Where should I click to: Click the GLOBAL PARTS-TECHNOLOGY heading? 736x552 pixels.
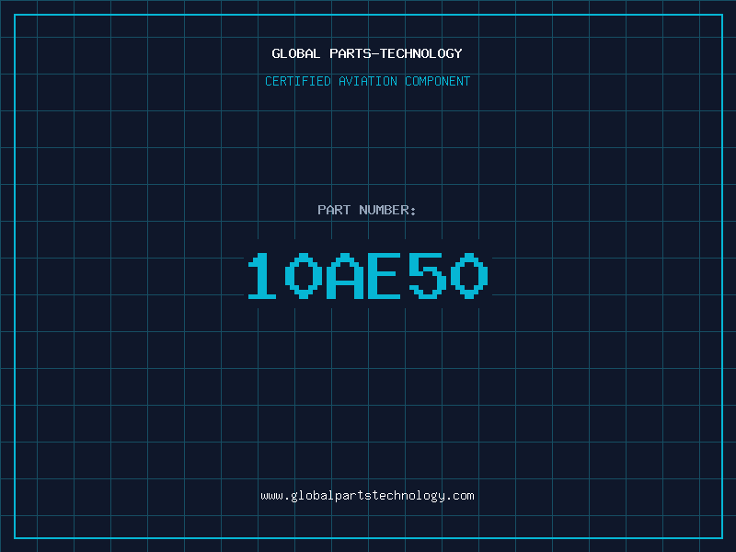coord(367,53)
